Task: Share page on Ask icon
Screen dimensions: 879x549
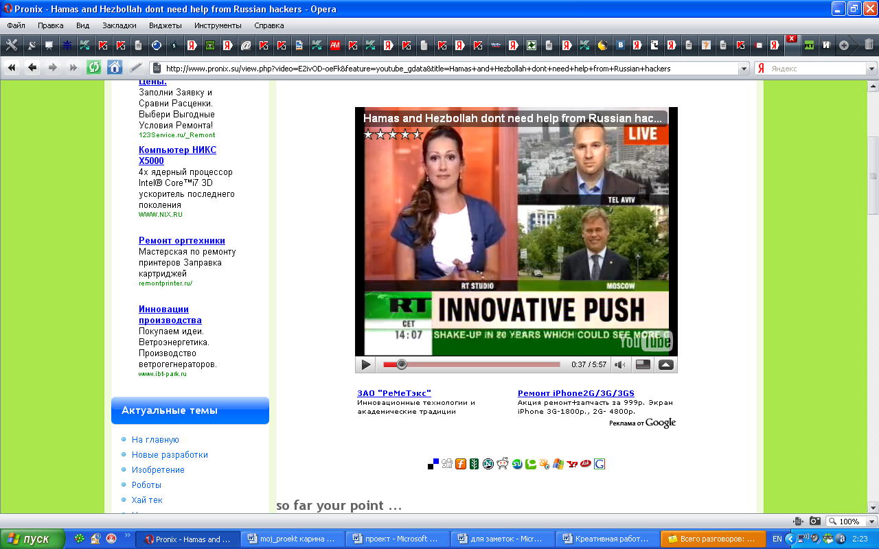Action: [586, 464]
